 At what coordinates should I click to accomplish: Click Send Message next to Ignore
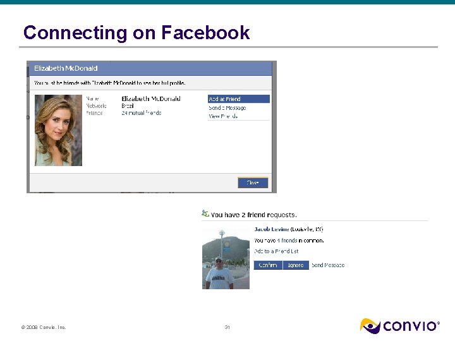(x=328, y=265)
